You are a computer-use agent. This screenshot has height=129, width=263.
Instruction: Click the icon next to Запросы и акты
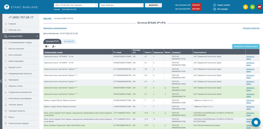[6, 86]
